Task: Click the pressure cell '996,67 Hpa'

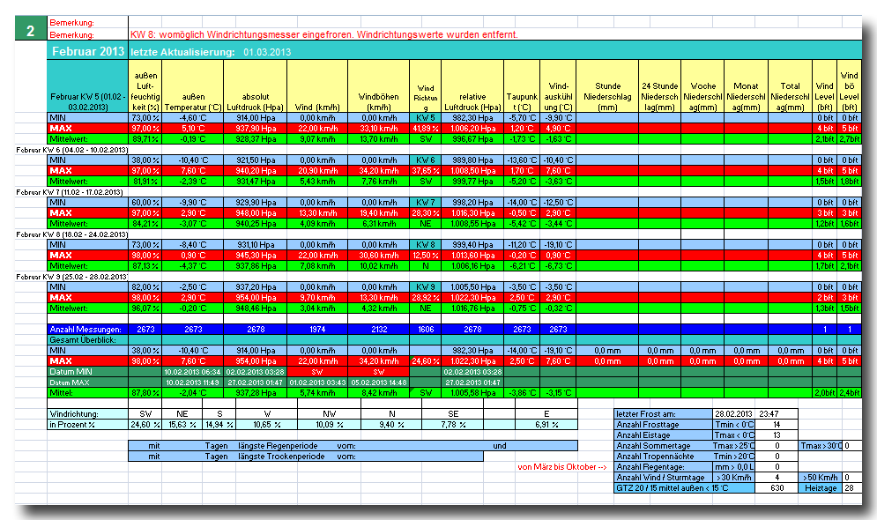Action: coord(472,139)
